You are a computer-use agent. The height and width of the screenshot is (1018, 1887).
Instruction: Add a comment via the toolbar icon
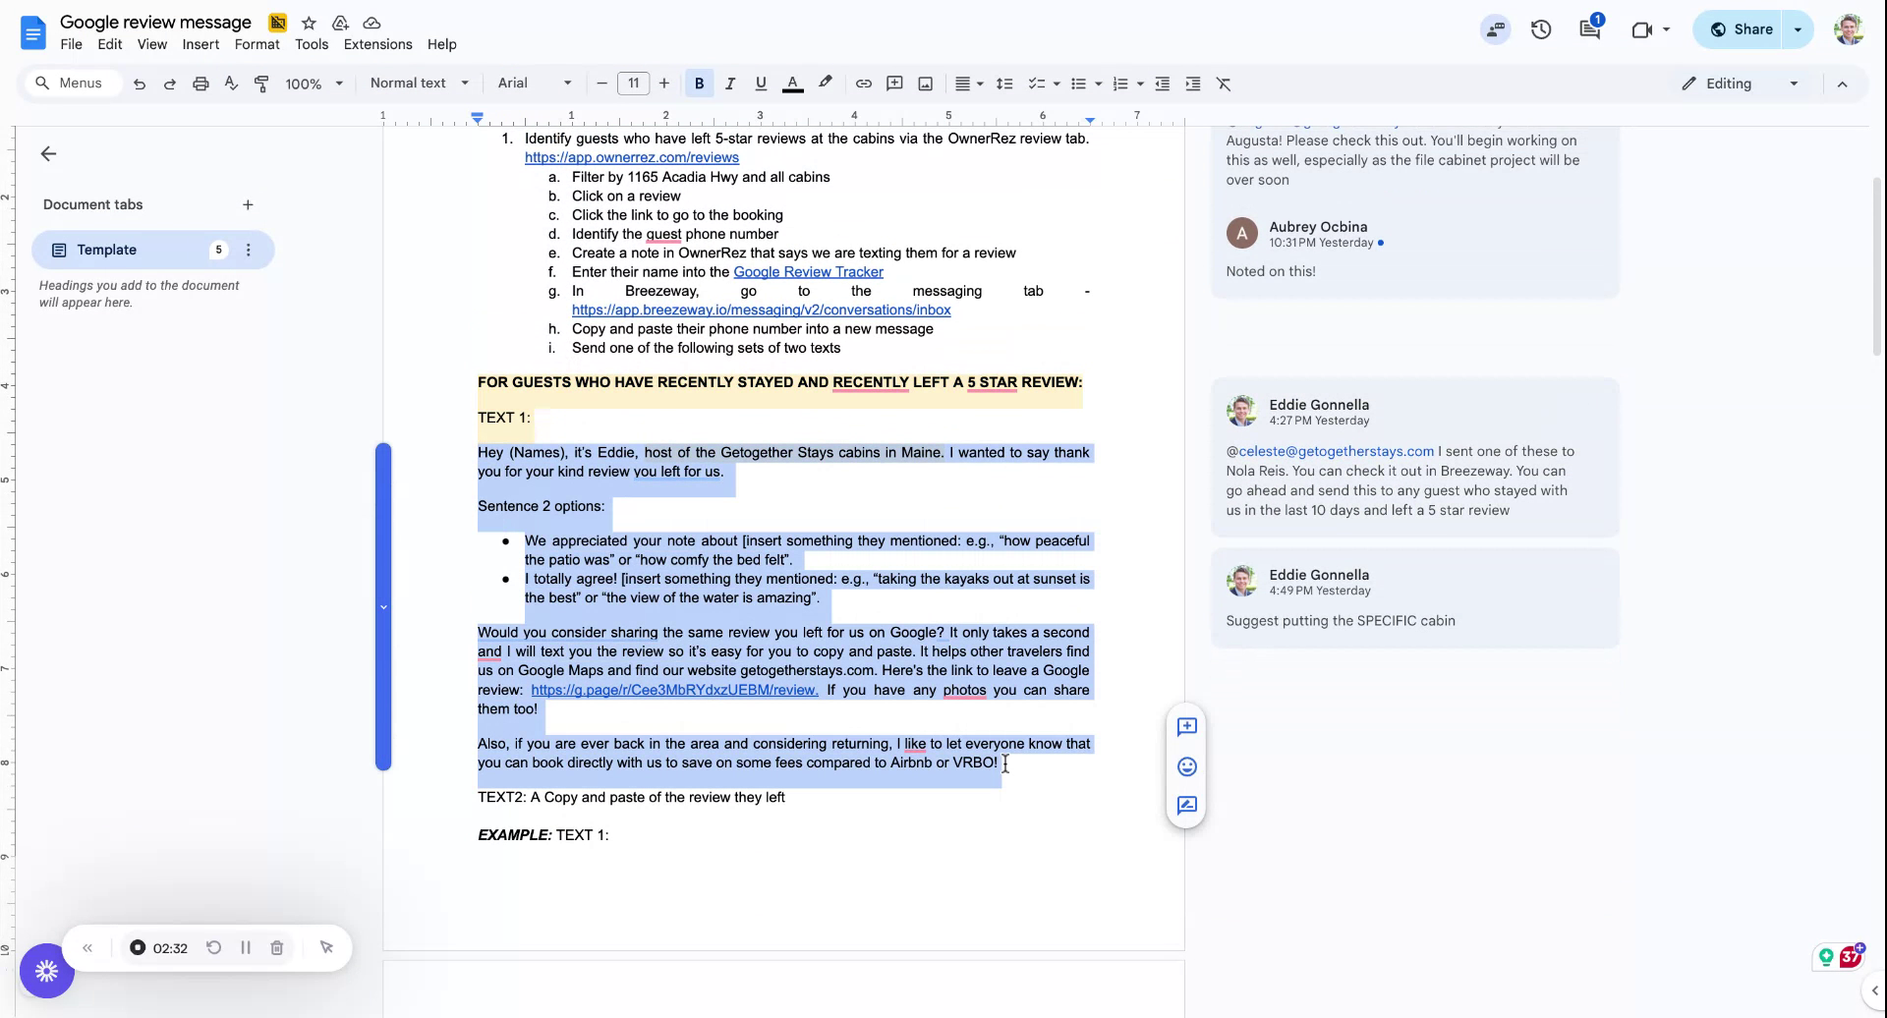click(894, 84)
